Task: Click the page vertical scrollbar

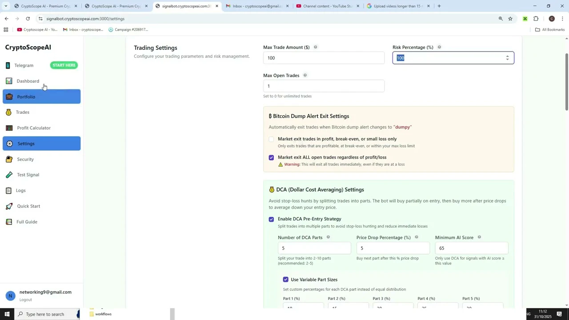Action: [566, 82]
